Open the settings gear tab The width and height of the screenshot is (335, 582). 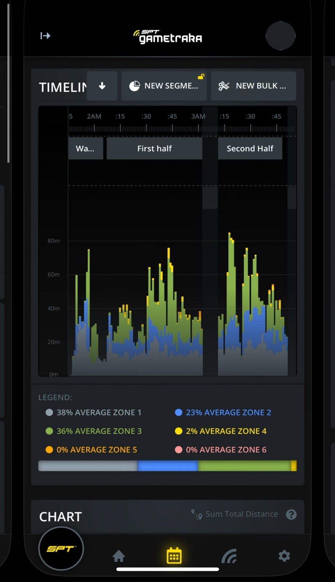[284, 556]
